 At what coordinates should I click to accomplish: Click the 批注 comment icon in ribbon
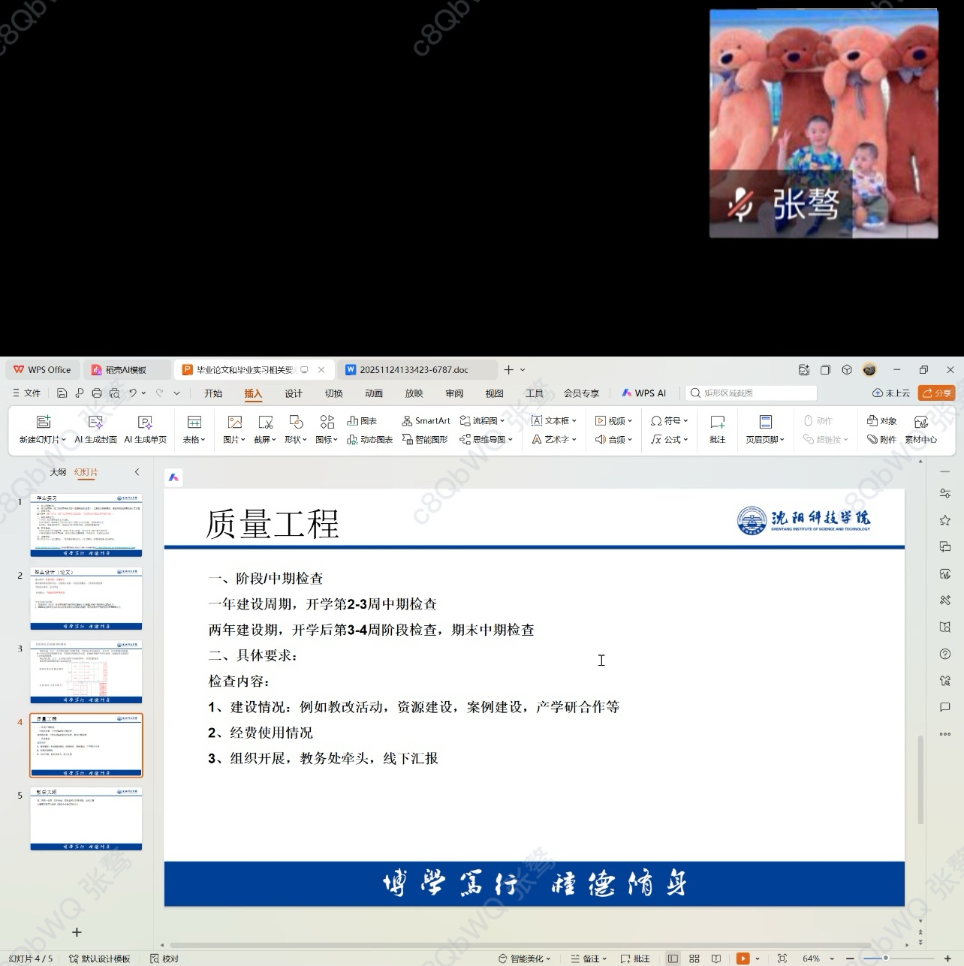[x=717, y=429]
